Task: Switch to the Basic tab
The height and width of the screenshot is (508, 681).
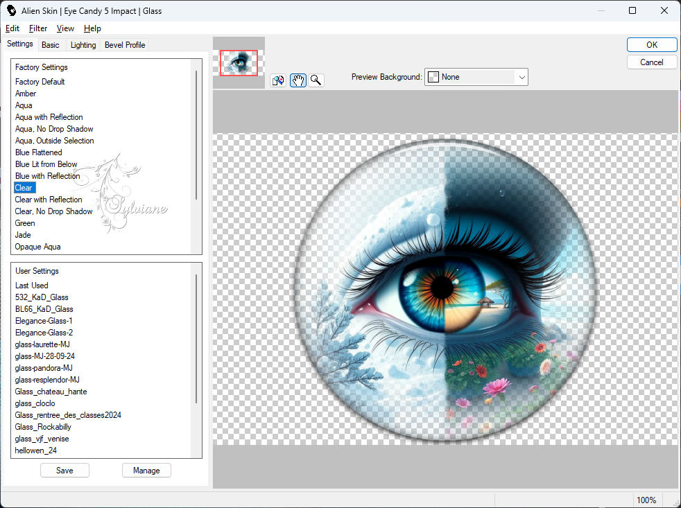Action: pos(51,45)
